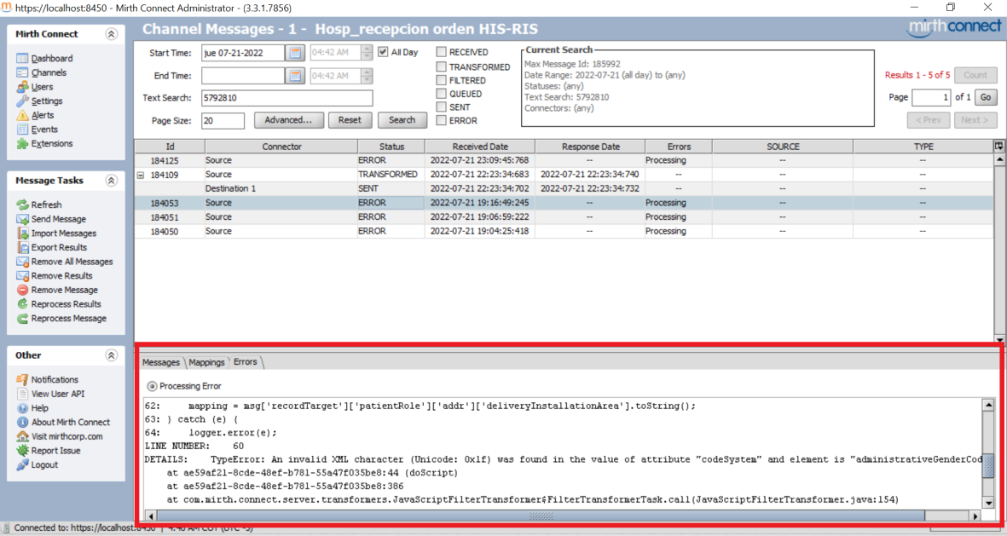This screenshot has height=536, width=1007.
Task: Open the Alerts icon in sidebar
Action: tap(23, 115)
